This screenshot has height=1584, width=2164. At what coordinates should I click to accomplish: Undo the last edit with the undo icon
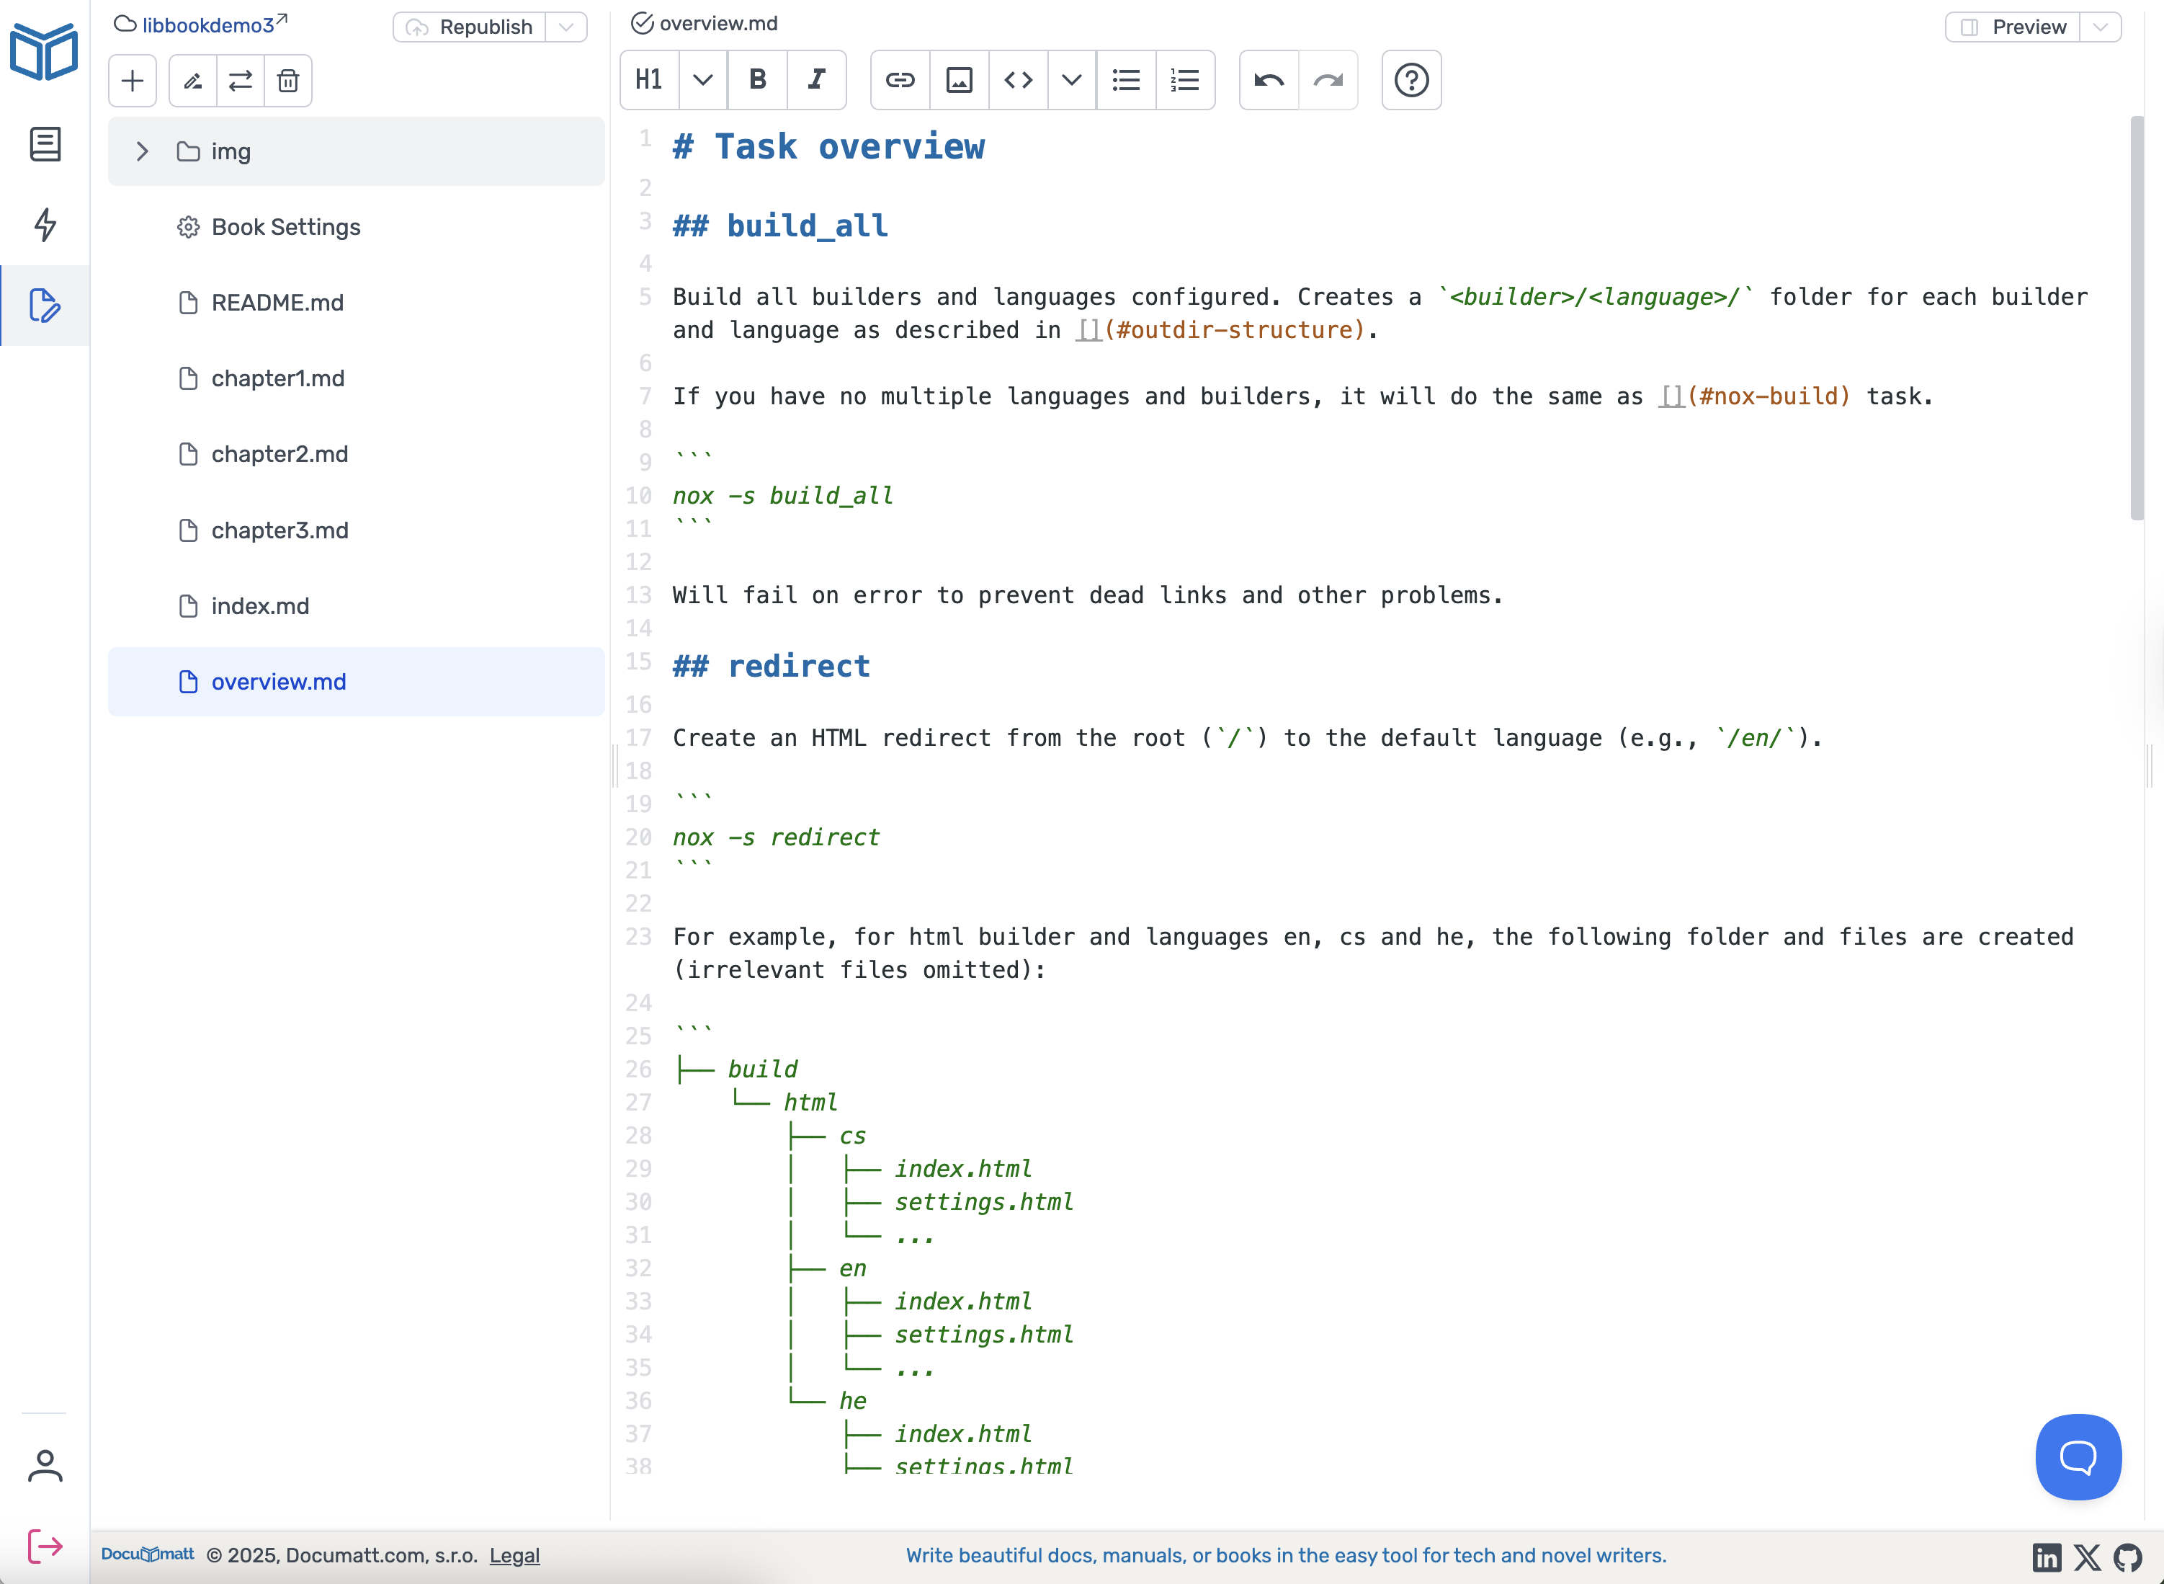click(x=1267, y=81)
